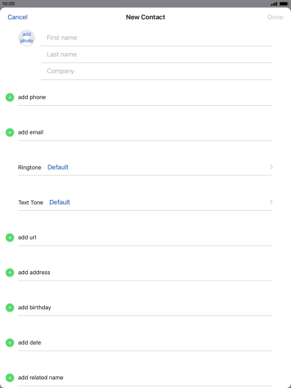Select the Text Tone Default value
This screenshot has height=388, width=291.
coord(60,202)
